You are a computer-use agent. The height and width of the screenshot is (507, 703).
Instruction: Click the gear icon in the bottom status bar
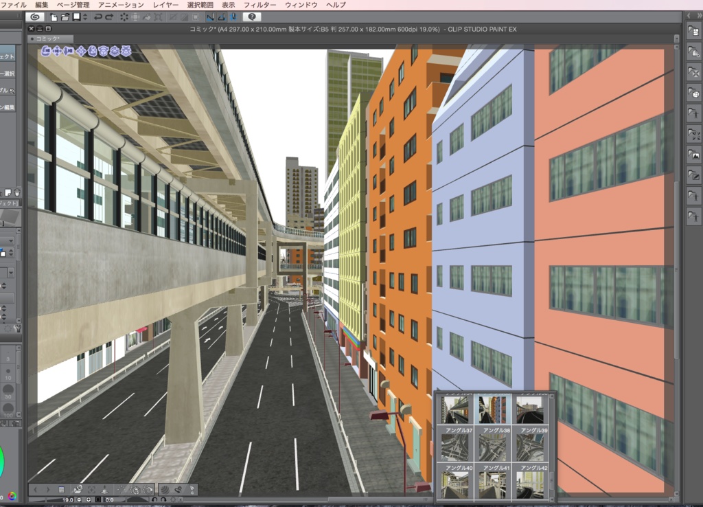point(173,499)
